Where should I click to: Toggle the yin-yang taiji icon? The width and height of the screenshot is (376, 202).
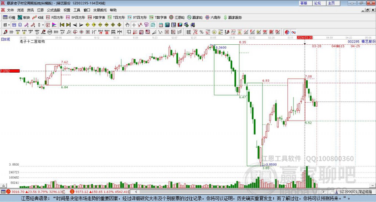click(287, 32)
